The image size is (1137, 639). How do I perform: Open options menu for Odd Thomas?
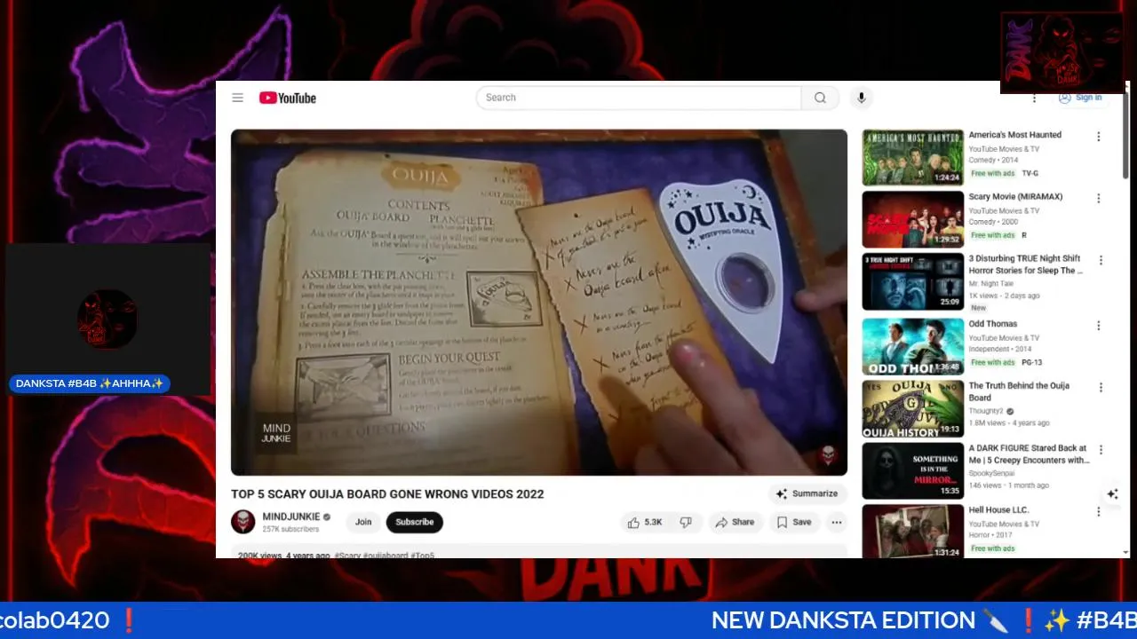(x=1099, y=326)
